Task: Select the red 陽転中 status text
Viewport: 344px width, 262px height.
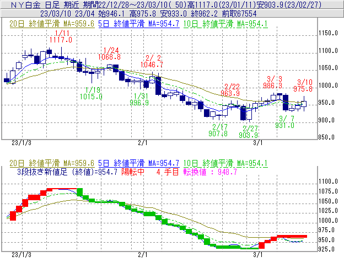Action: 133,172
